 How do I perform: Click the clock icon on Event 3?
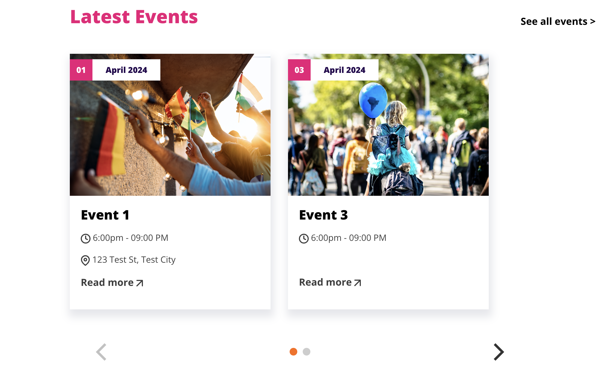pyautogui.click(x=304, y=238)
